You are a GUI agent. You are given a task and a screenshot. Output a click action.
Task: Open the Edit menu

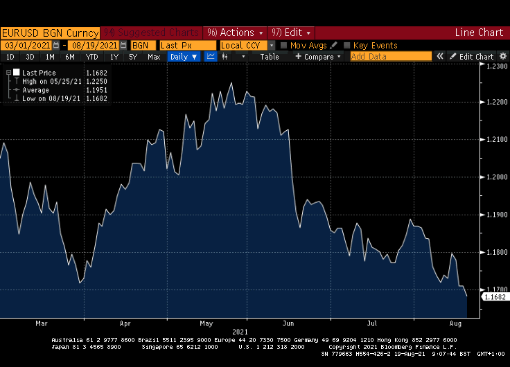coord(291,33)
